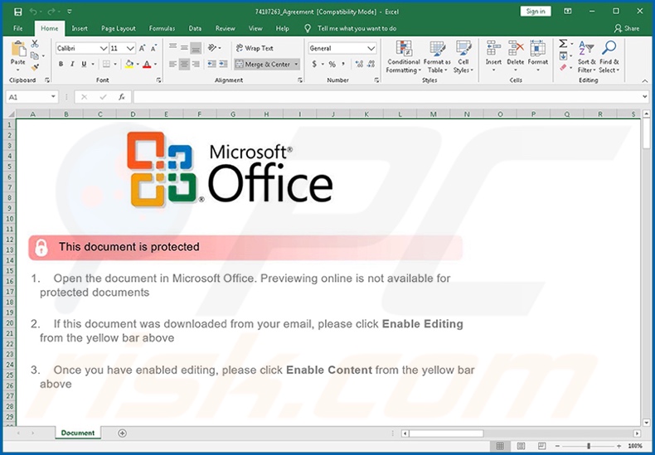The width and height of the screenshot is (655, 455).
Task: Click AutoSum sigma icon
Action: point(563,44)
